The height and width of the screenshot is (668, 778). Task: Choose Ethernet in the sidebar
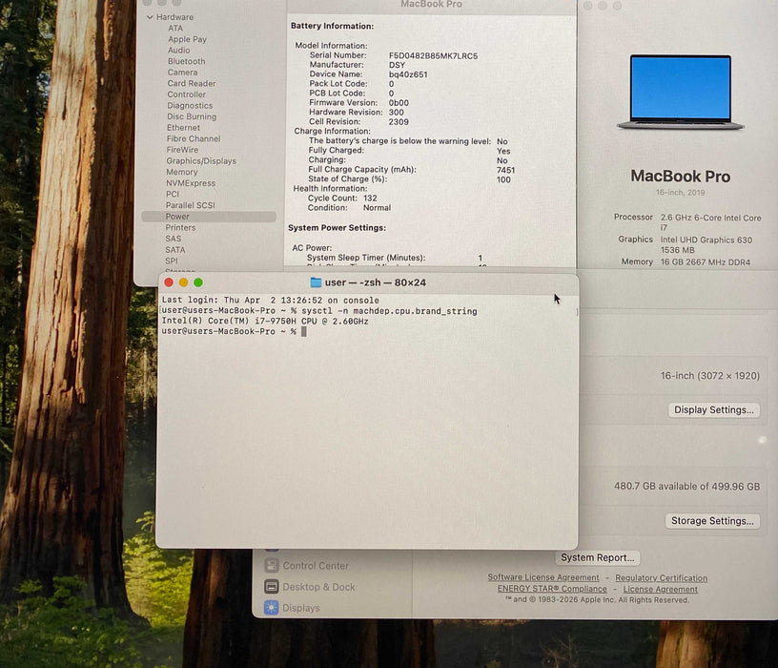[183, 128]
